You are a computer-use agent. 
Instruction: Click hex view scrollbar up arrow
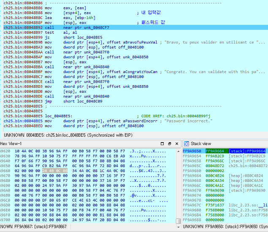tap(178, 151)
